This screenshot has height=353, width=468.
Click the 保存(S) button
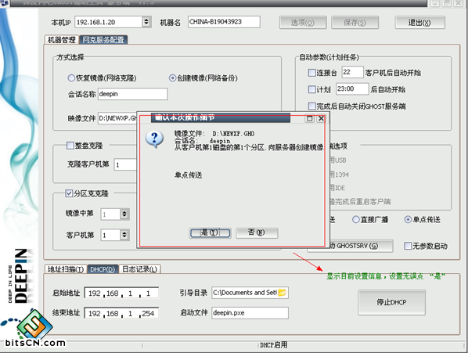click(355, 23)
